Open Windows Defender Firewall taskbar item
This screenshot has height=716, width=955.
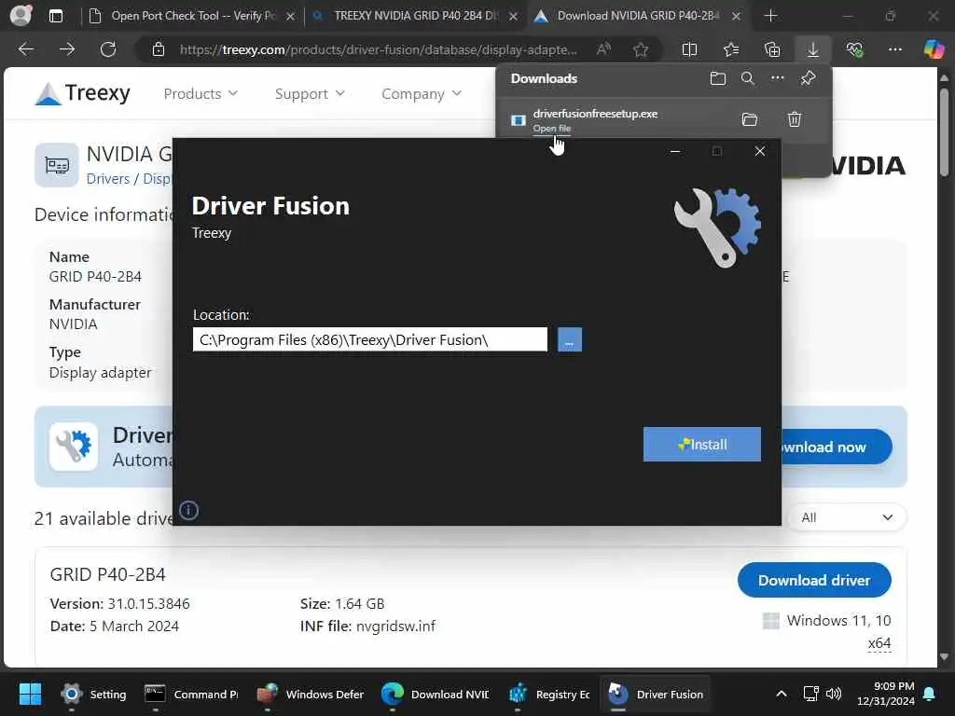click(x=311, y=694)
